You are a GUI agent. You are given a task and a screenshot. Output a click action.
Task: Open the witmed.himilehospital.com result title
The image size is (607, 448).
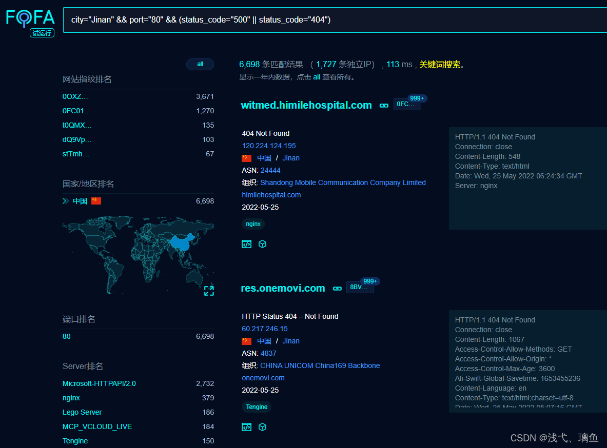(x=306, y=105)
